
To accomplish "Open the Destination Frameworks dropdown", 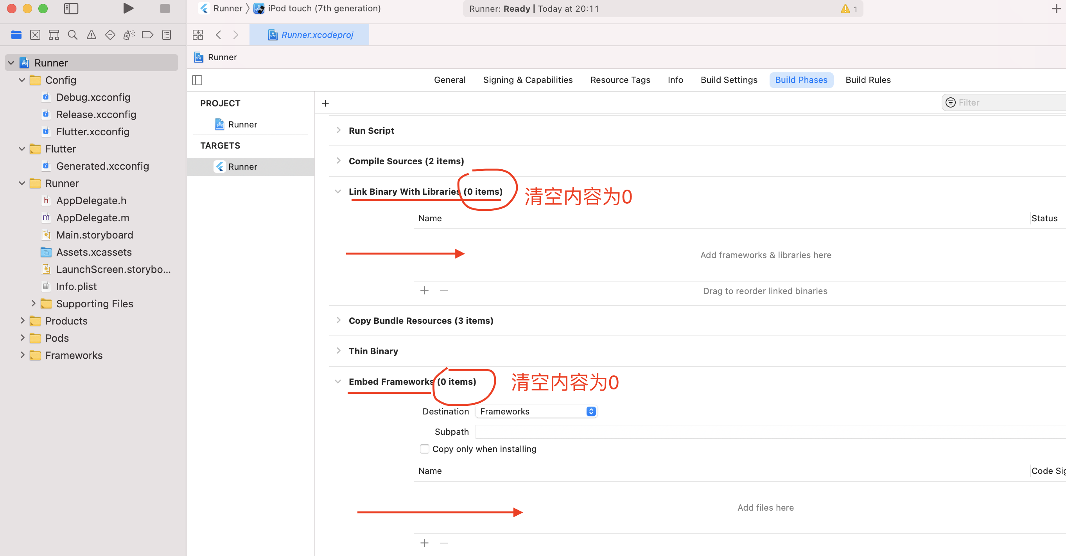I will (536, 411).
